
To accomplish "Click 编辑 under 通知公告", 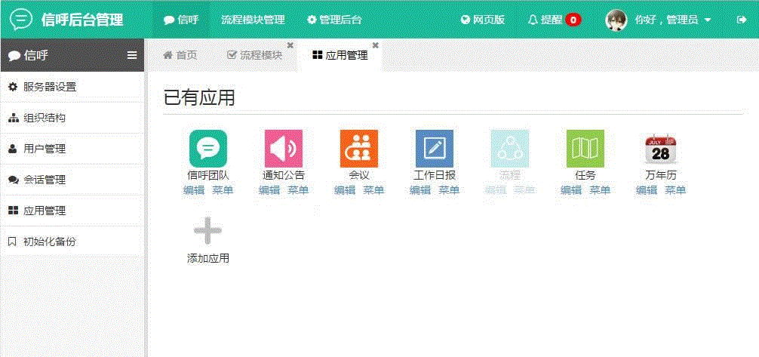I will 269,190.
